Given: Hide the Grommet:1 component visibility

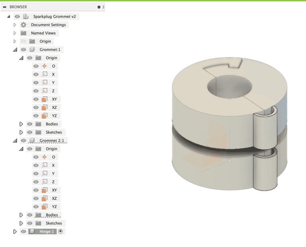Looking at the screenshot, I should click(x=24, y=50).
